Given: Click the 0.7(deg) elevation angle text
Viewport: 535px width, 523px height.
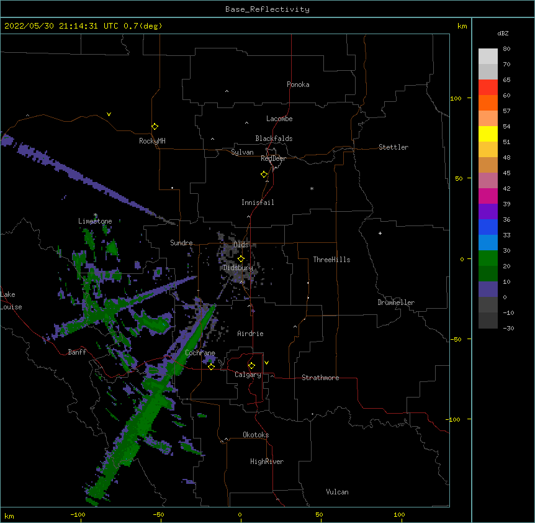Looking at the screenshot, I should (x=143, y=26).
